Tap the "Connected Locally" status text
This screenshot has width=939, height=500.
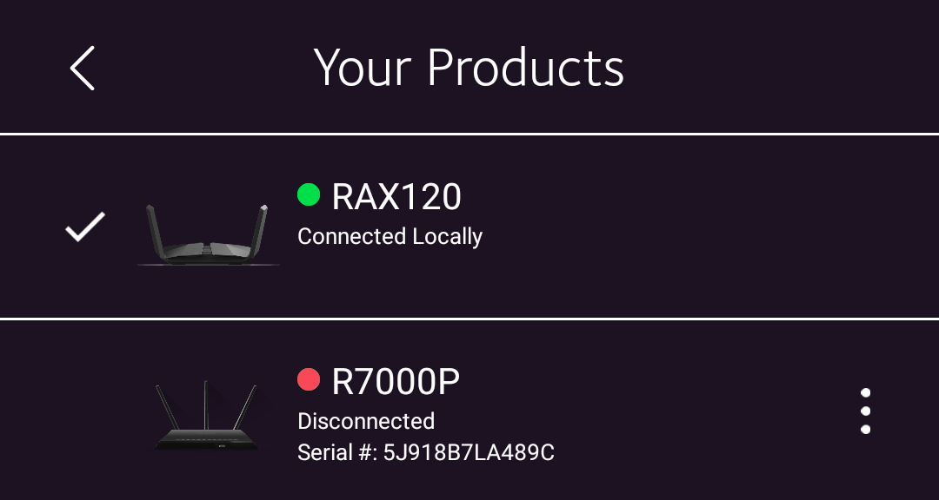coord(390,236)
